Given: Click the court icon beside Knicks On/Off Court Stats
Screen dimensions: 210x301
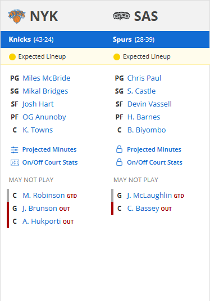Looking at the screenshot, I should coord(15,162).
